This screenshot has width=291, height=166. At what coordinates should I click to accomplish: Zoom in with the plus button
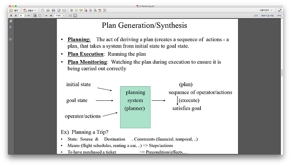click(x=51, y=16)
